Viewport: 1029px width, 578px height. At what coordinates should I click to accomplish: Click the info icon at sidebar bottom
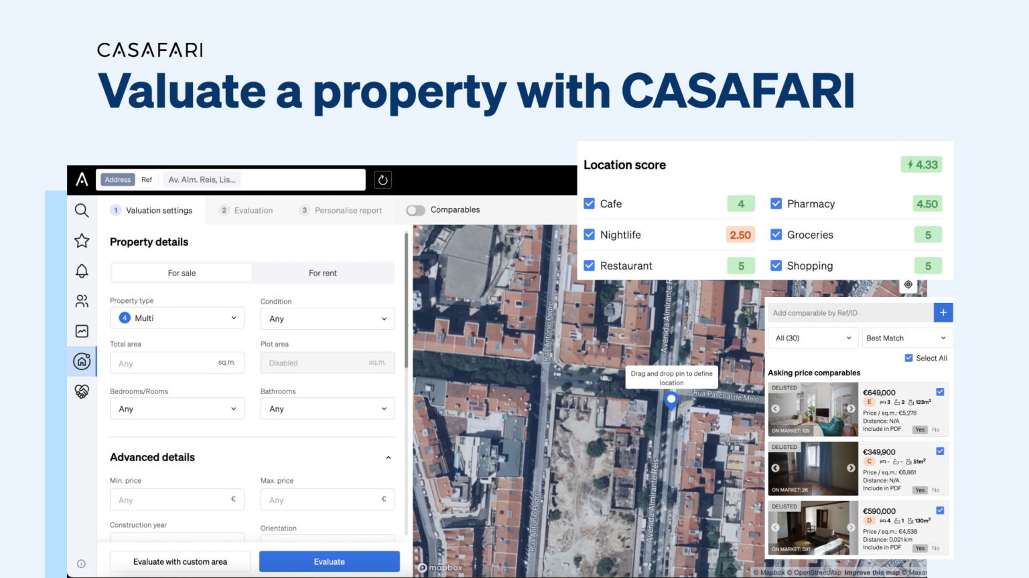click(81, 563)
